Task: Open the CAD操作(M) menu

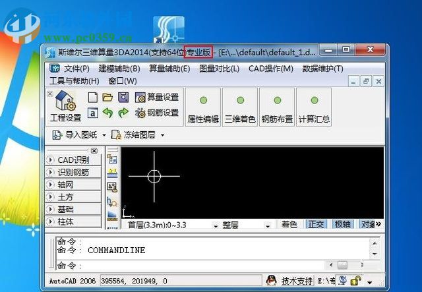Action: click(271, 69)
